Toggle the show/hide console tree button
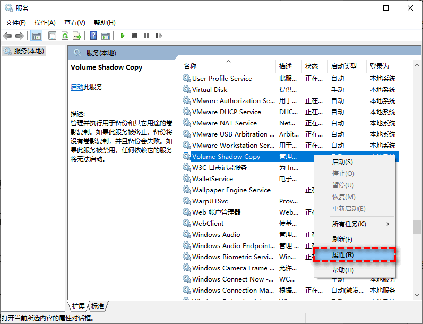This screenshot has height=324, width=423. [37, 36]
